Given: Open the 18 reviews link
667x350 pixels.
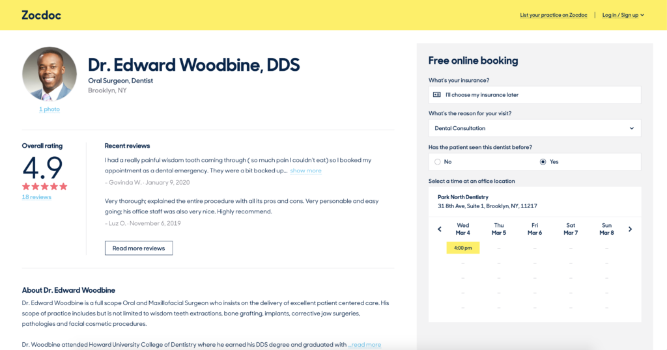Looking at the screenshot, I should [x=36, y=197].
